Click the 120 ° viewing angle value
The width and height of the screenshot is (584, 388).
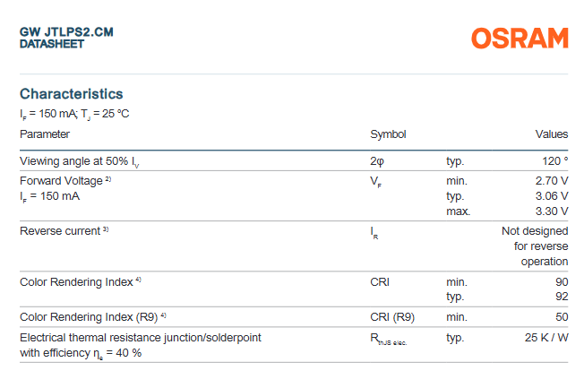[x=554, y=161]
